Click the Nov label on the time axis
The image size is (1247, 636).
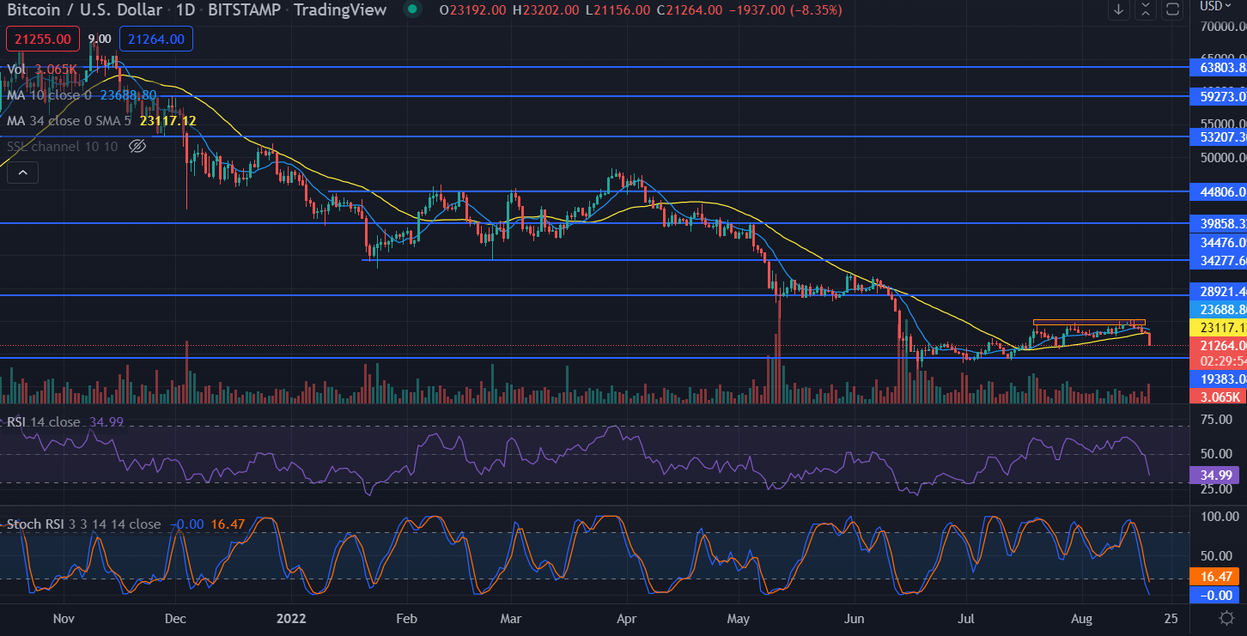[65, 618]
